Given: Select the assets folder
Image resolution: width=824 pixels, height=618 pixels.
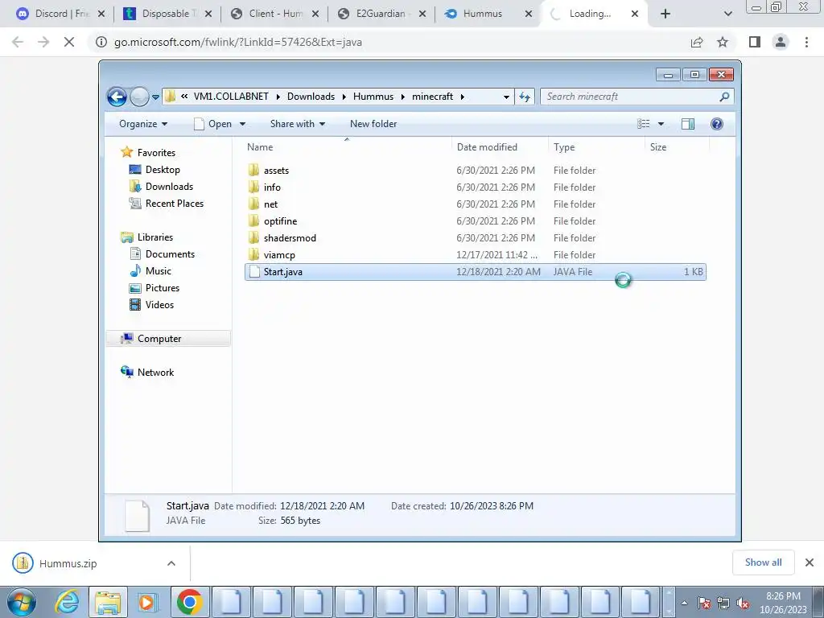Looking at the screenshot, I should pos(475,171).
